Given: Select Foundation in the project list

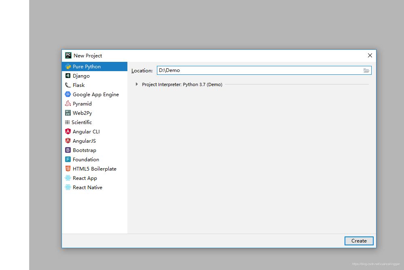Looking at the screenshot, I should tap(95, 159).
